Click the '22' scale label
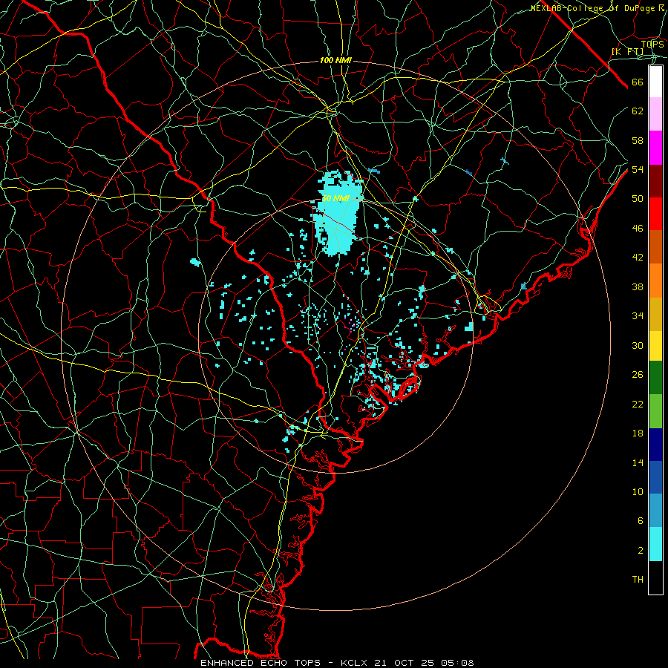Viewport: 668px width, 668px height. point(638,404)
